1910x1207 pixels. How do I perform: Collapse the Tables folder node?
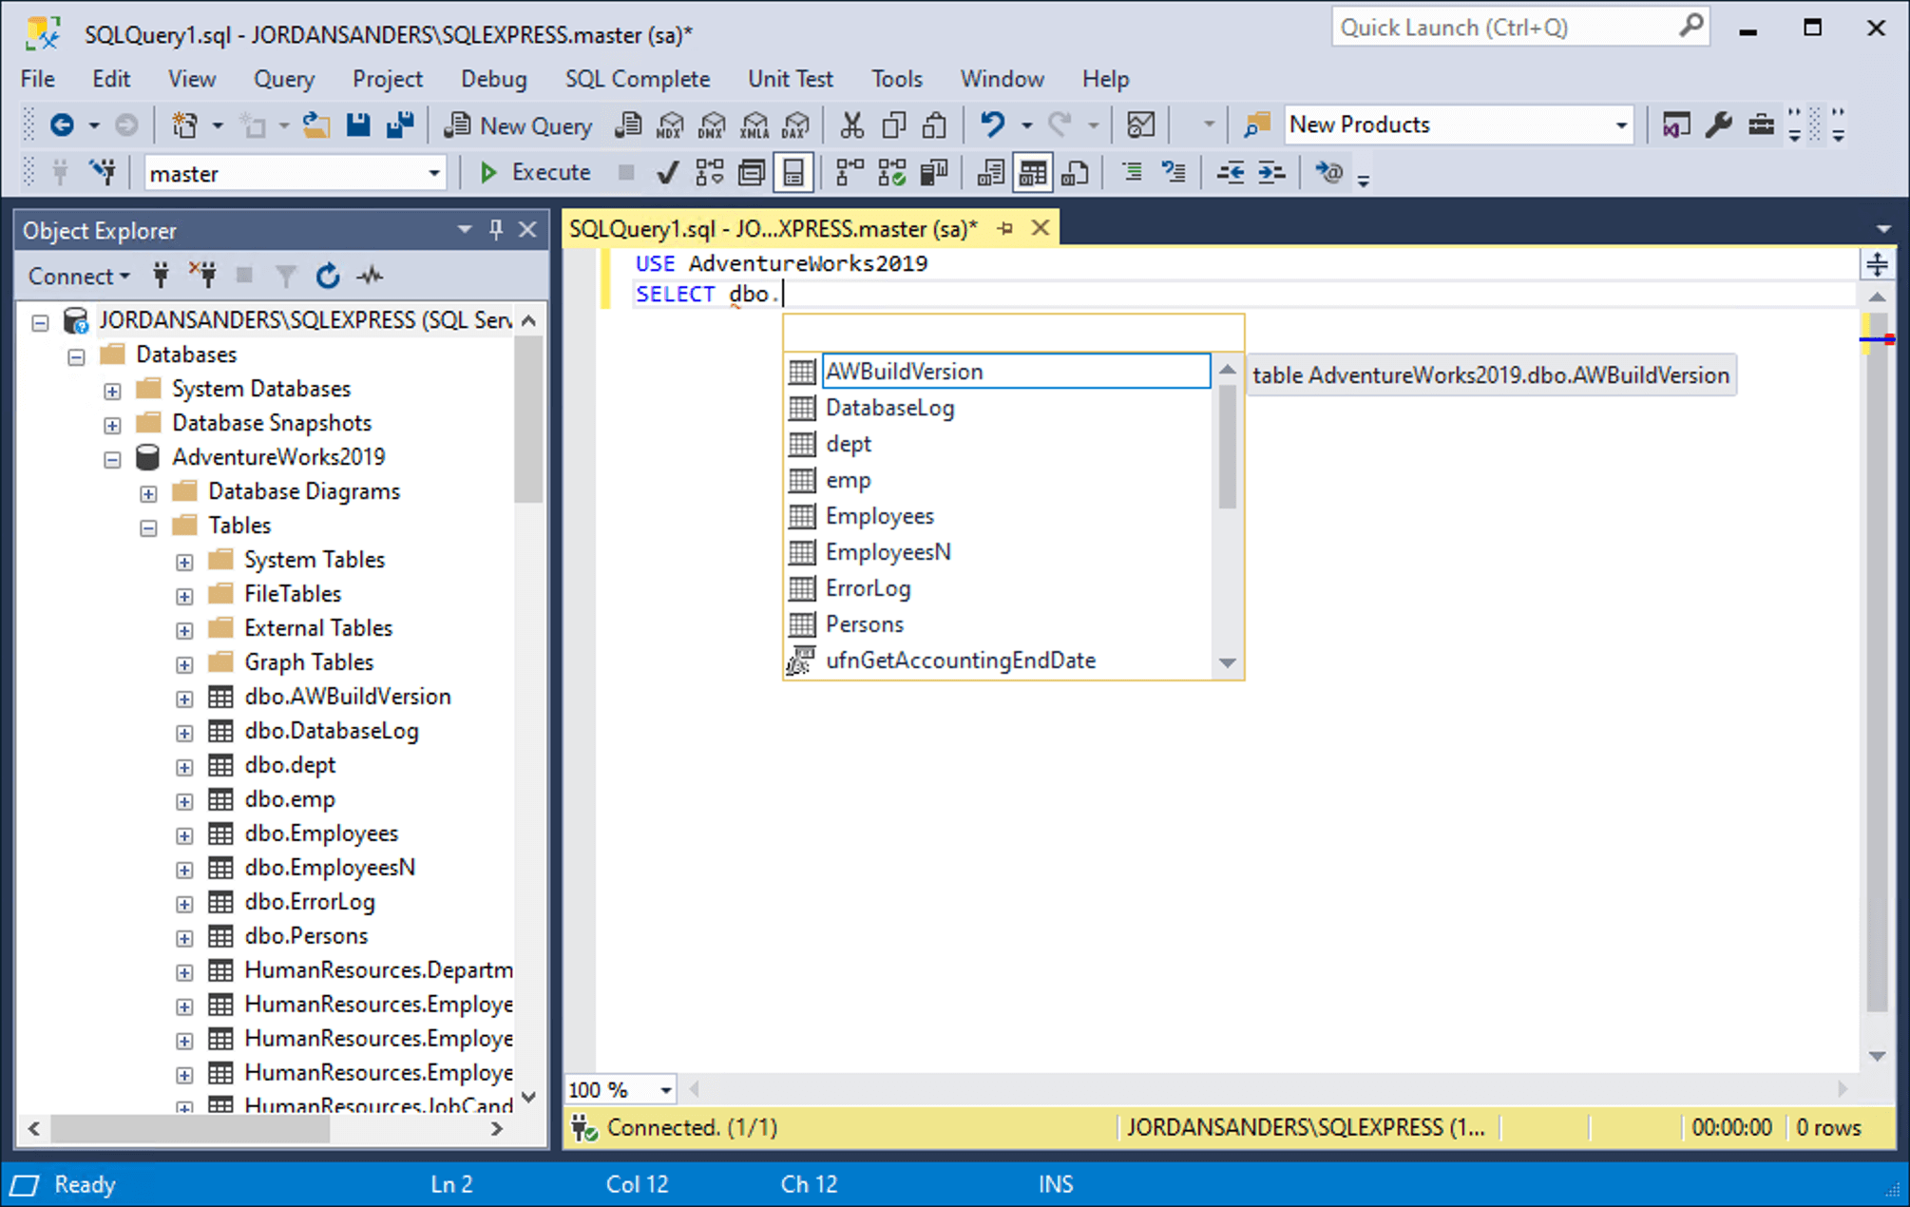click(148, 527)
